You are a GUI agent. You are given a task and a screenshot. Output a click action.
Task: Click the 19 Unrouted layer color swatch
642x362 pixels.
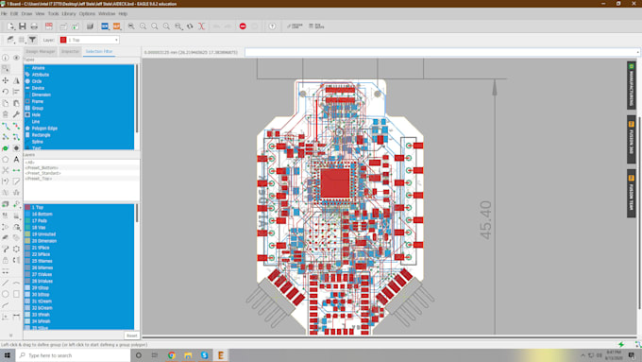coord(27,234)
